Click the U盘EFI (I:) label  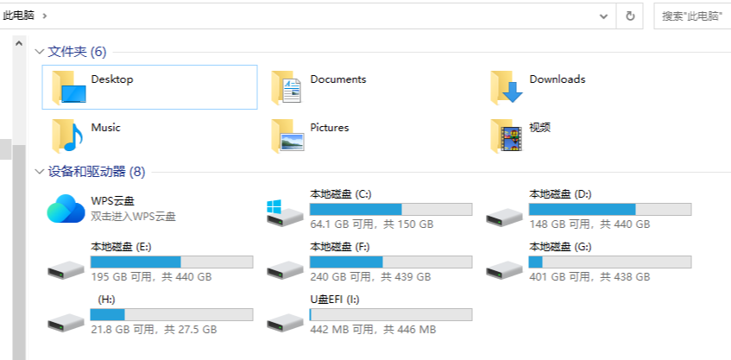coord(334,300)
